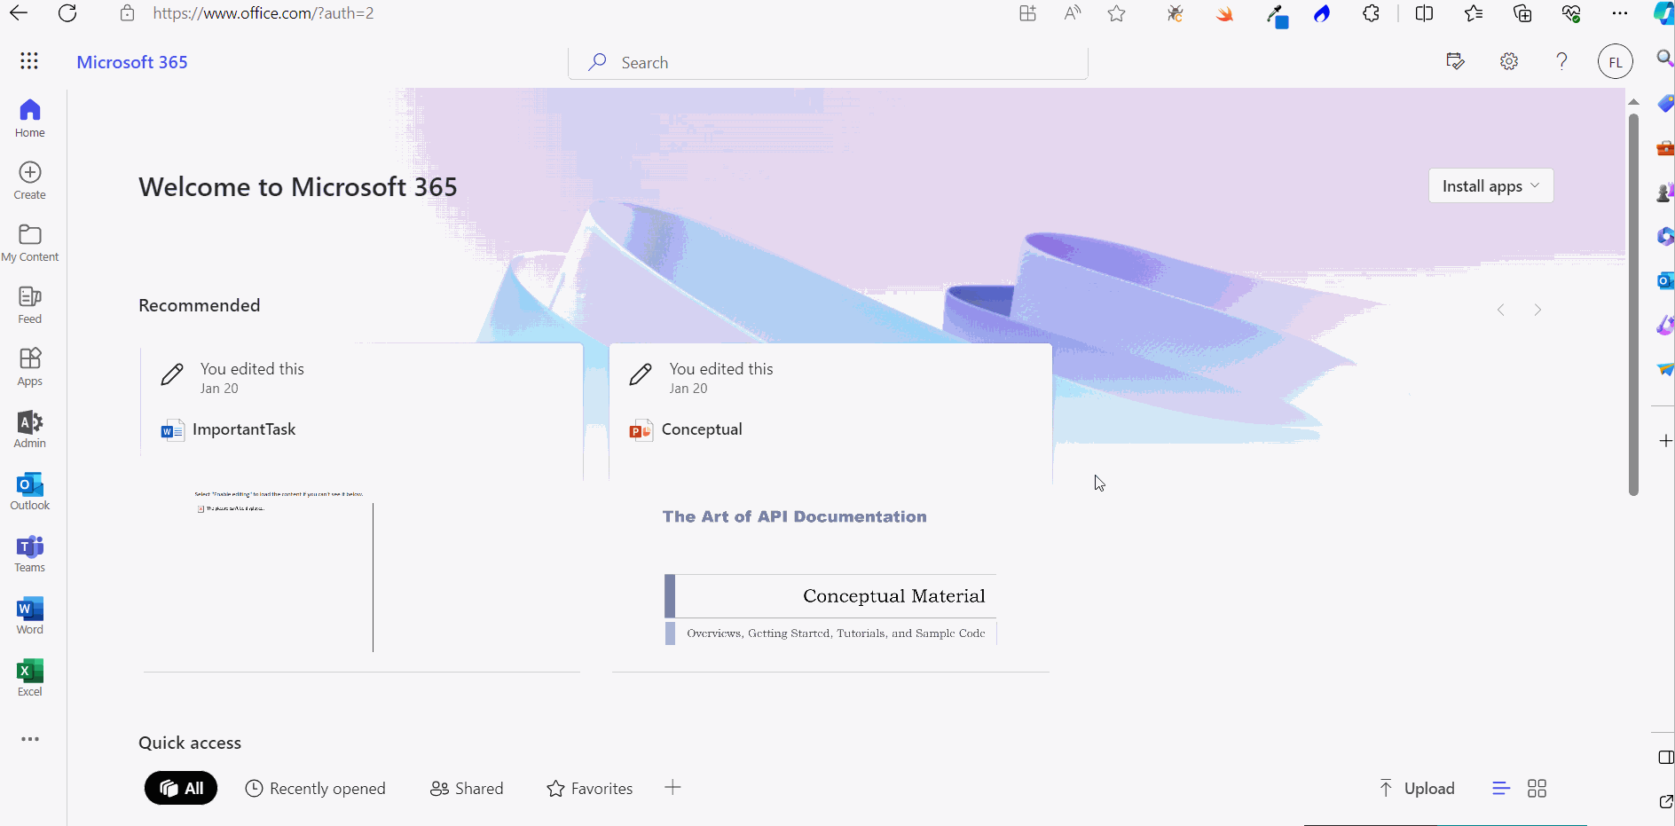The image size is (1675, 826).
Task: Open the app launcher waffle grid
Action: [29, 60]
